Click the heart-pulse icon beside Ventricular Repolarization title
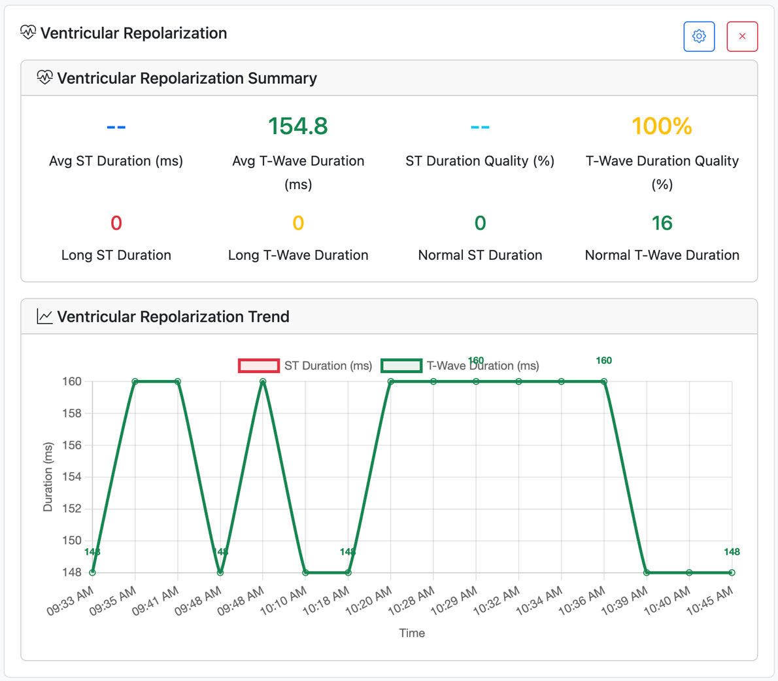Screen dimensions: 778x681 pos(28,33)
